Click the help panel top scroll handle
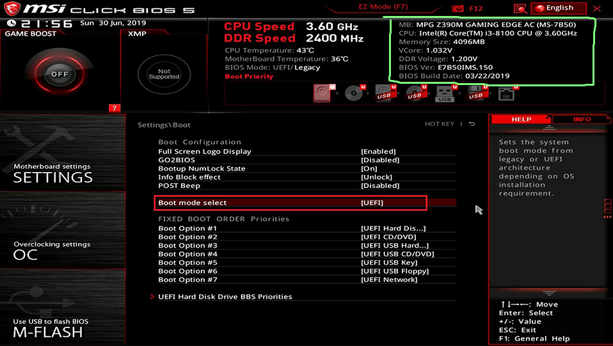This screenshot has width=613, height=346. point(549,129)
